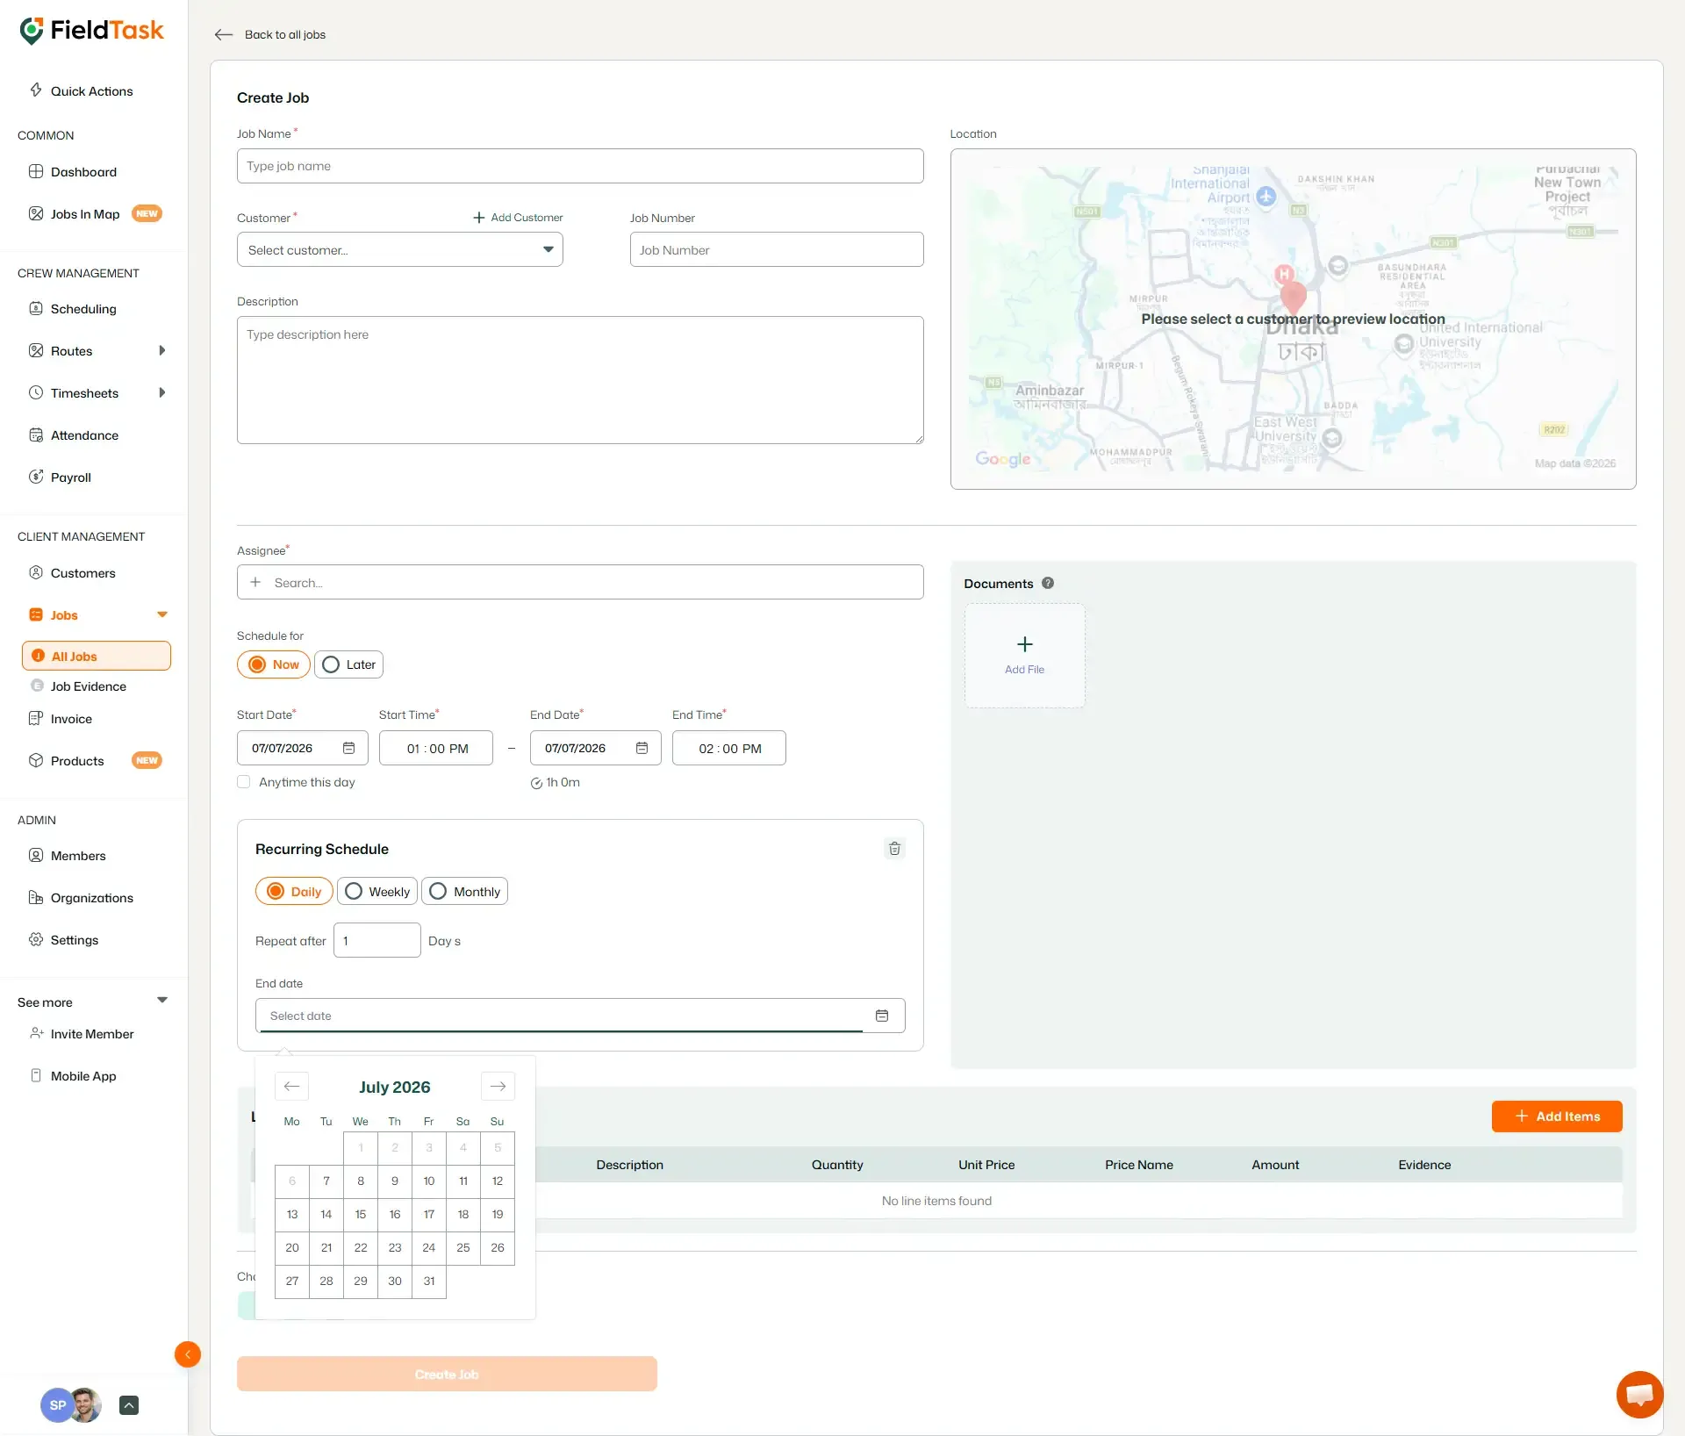
Task: Click the Products box icon
Action: (x=36, y=760)
